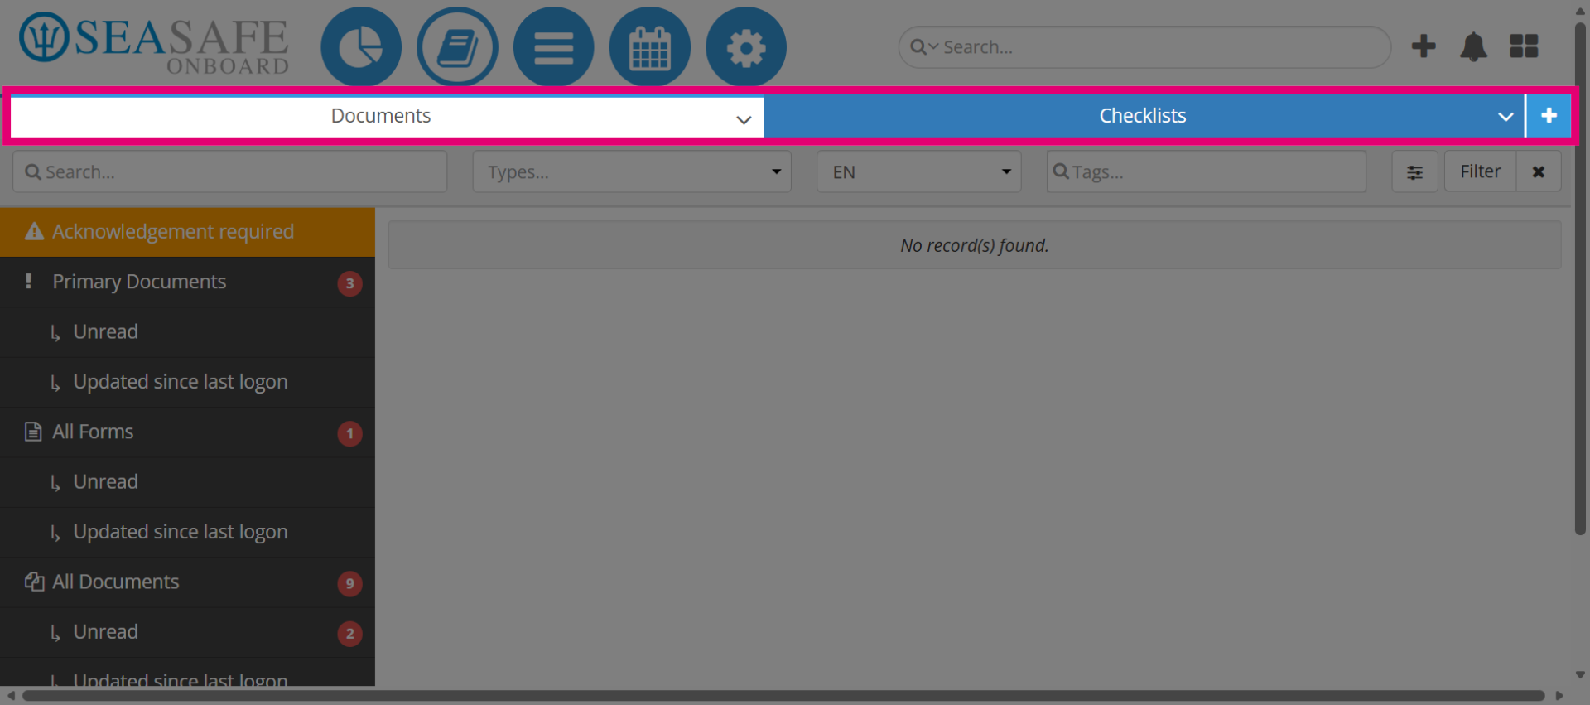The height and width of the screenshot is (705, 1590).
Task: Click the scroll right arrow at bottom
Action: (1559, 696)
